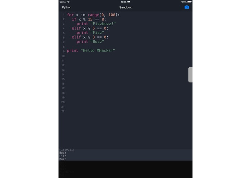Click the 'Fizz' output line in console
Screen dimensions: 251x178
(62, 156)
